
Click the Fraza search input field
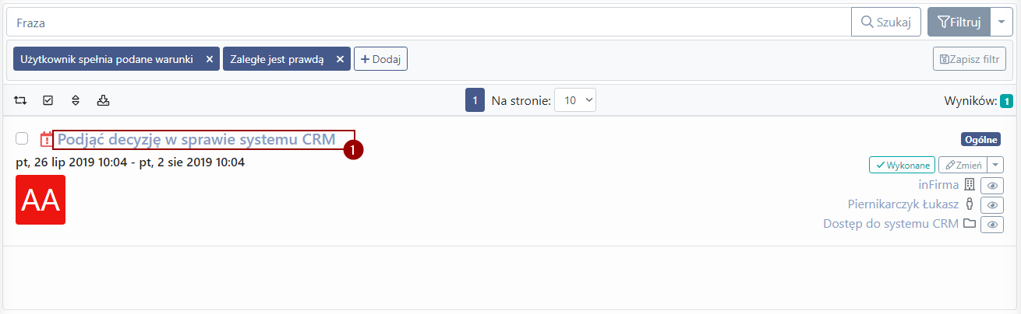click(429, 23)
